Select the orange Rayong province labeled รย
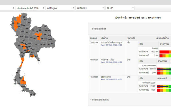 pyautogui.click(x=32, y=56)
